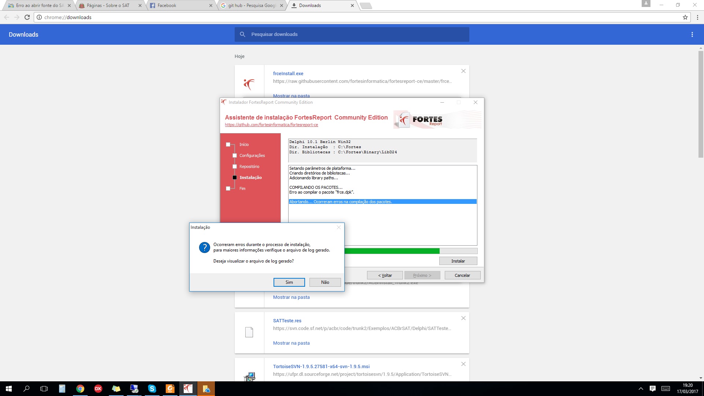Switch to the 'Erro ao abrir fonte do SAT' tab

point(40,5)
